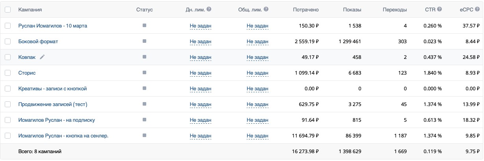Open the Продвижение записей (тест) campaign link
The image size is (484, 161).
(x=52, y=104)
